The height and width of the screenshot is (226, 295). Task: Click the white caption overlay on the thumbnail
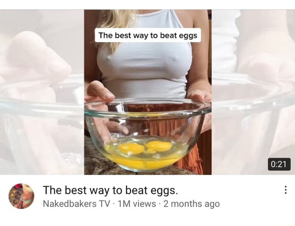click(x=148, y=35)
